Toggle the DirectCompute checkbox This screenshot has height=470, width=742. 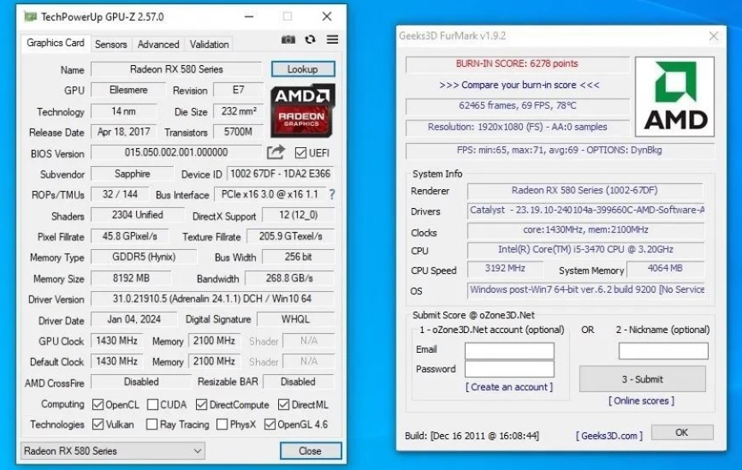pos(202,405)
